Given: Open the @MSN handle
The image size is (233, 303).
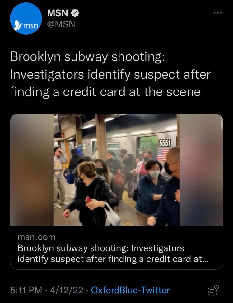Looking at the screenshot, I should pyautogui.click(x=61, y=24).
